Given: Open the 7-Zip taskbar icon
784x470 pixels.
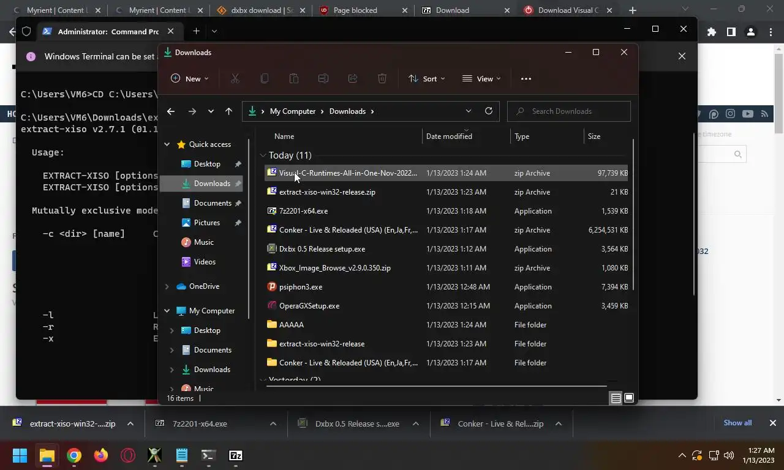Looking at the screenshot, I should (x=236, y=455).
